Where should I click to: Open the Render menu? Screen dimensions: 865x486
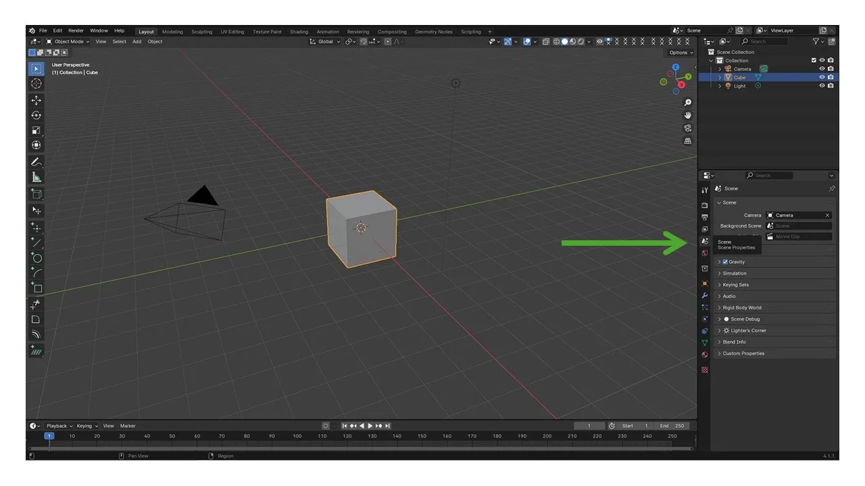76,30
